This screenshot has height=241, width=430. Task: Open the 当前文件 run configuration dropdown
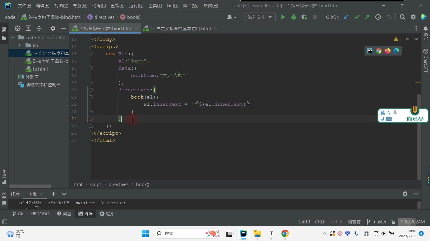260,17
